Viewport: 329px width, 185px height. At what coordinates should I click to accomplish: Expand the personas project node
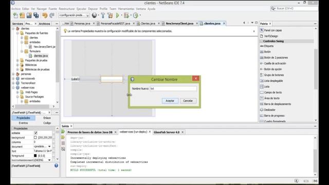13,74
